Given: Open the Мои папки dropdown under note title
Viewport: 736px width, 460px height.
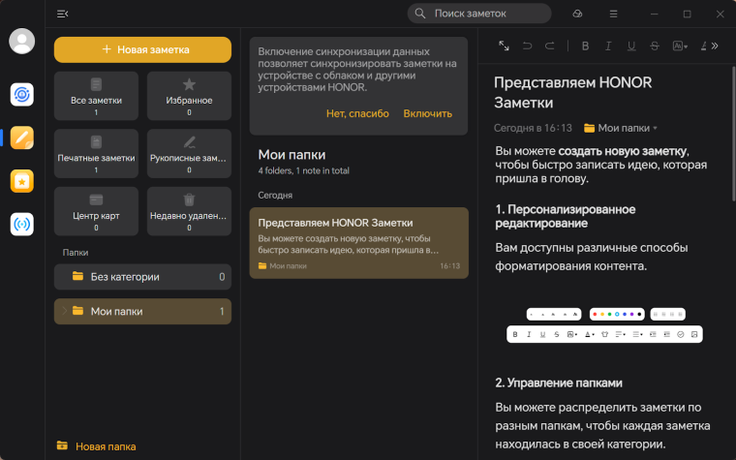Looking at the screenshot, I should [620, 128].
